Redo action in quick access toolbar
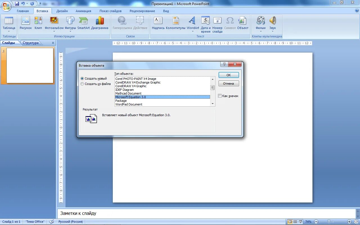The height and width of the screenshot is (225, 360). 32,4
